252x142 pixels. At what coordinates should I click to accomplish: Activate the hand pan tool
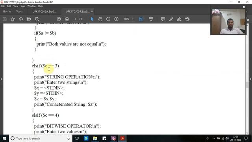[x=100, y=19]
